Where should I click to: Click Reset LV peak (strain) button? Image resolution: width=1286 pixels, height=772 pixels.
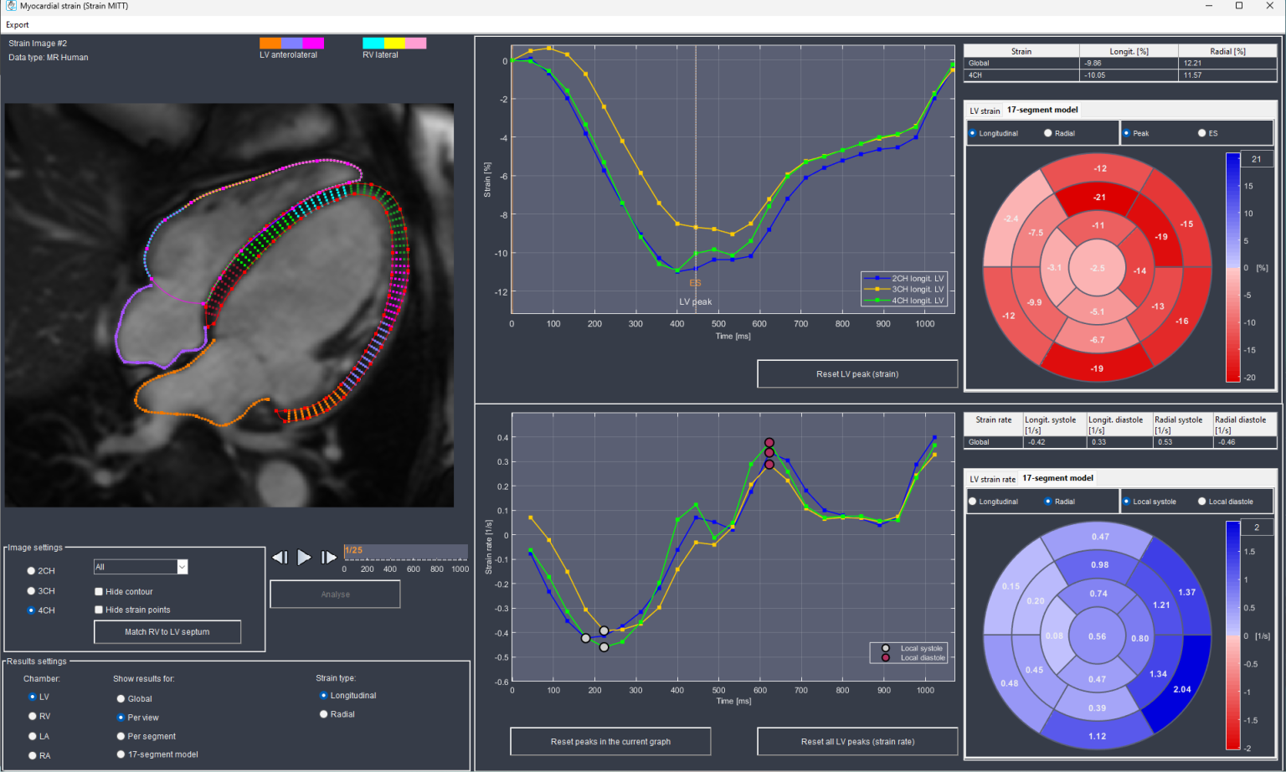[x=857, y=374]
